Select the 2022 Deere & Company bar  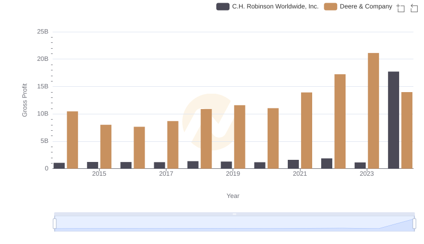[x=340, y=121]
